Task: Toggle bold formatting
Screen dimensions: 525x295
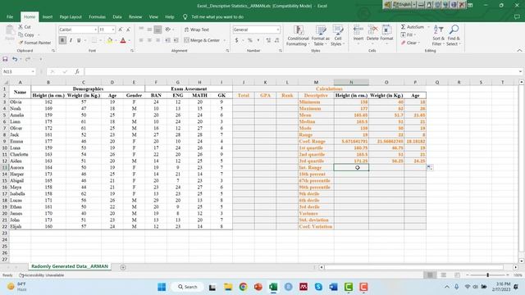Action: [62, 40]
